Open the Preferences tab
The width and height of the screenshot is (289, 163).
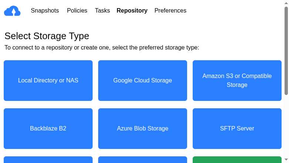coord(170,11)
